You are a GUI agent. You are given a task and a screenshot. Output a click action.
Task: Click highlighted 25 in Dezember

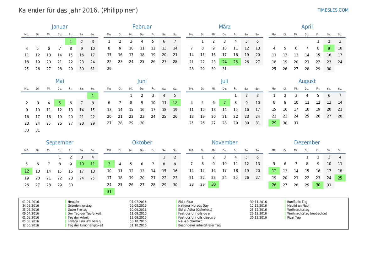(x=340, y=178)
